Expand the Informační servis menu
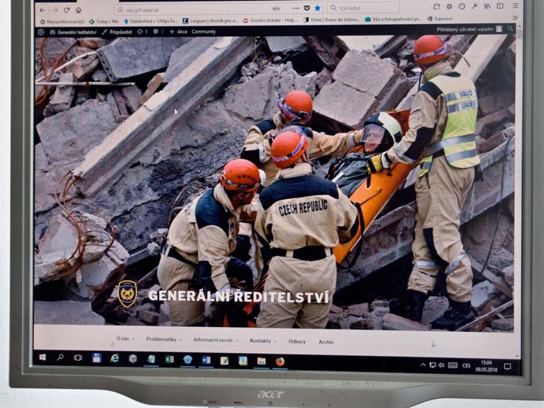The height and width of the screenshot is (408, 544). pos(216,340)
